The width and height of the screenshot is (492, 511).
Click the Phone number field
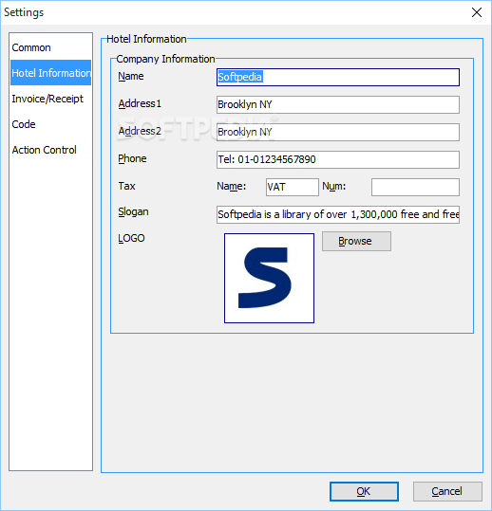click(x=338, y=159)
